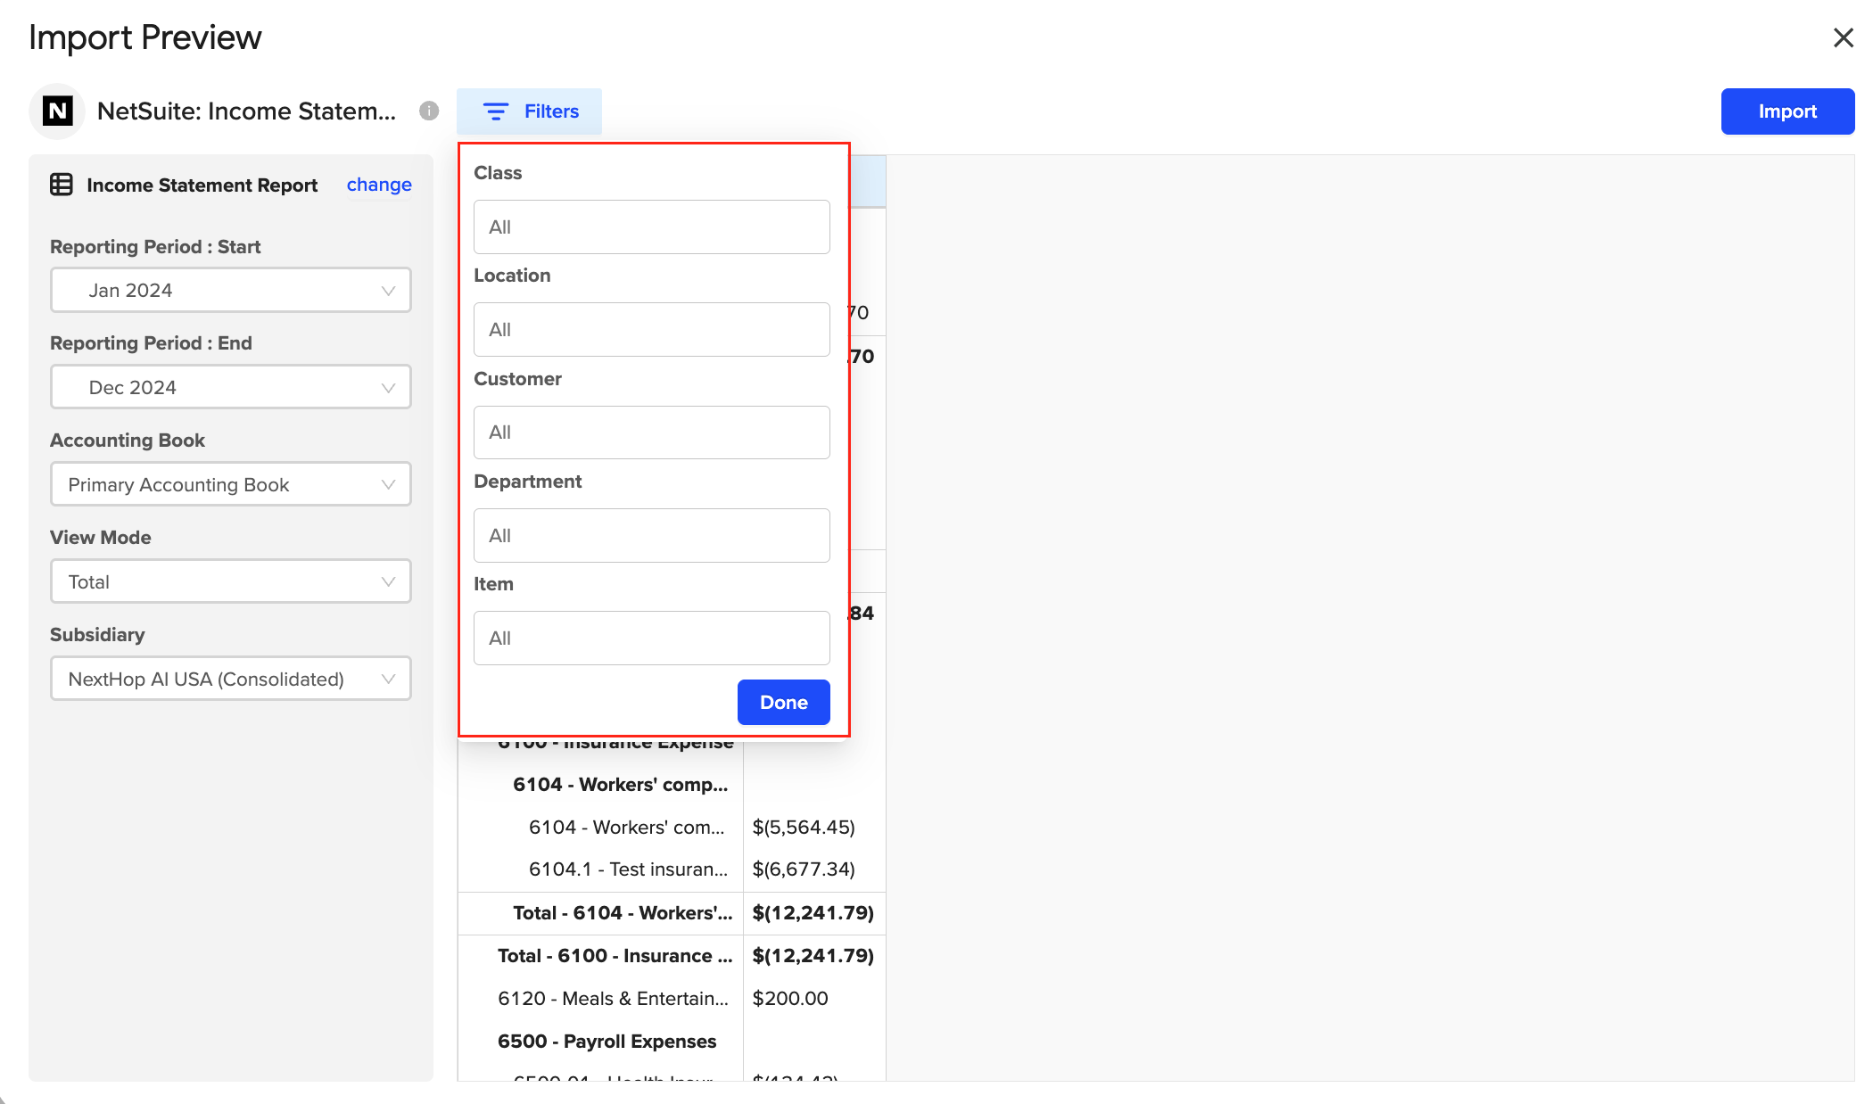Open the Reporting Period Start dropdown
The width and height of the screenshot is (1873, 1104).
(230, 291)
